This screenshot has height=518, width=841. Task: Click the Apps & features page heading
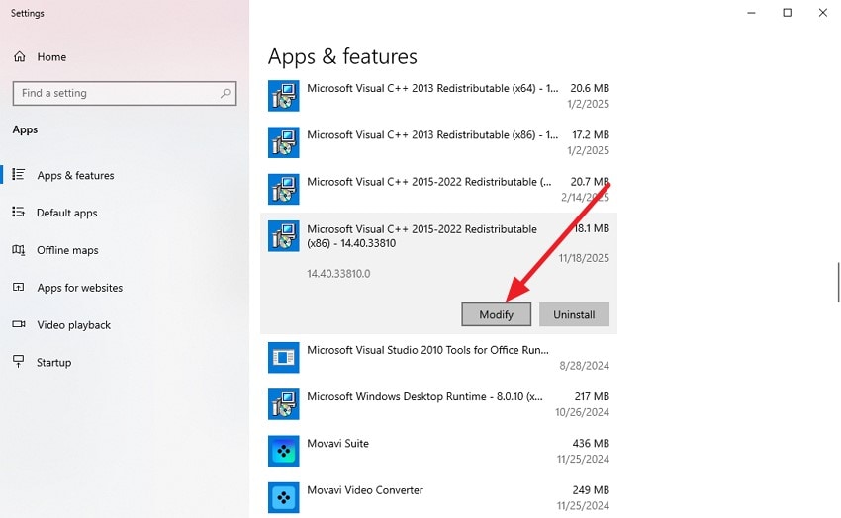(x=342, y=56)
